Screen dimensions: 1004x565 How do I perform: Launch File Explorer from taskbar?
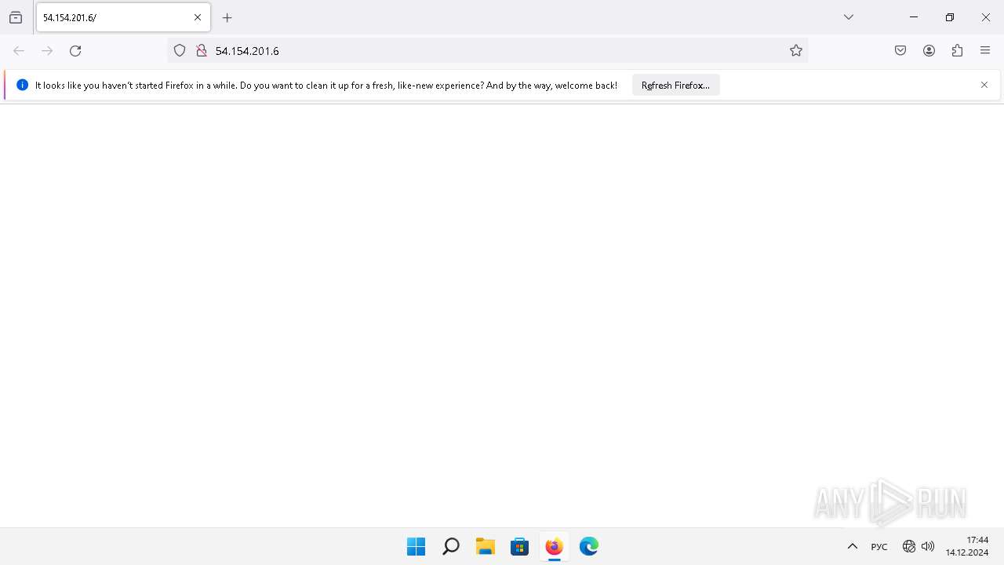(485, 546)
